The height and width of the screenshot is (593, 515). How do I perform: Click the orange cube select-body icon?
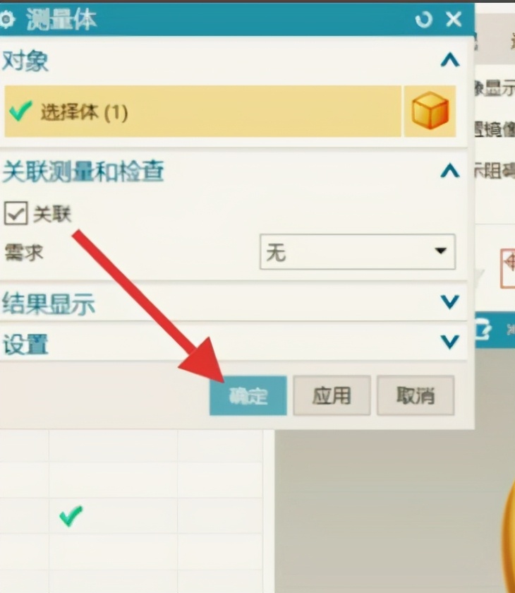430,111
